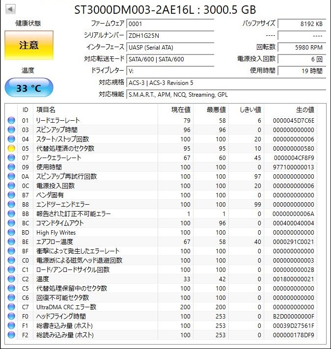Click the 生の値 column header
Image resolution: width=331 pixels, height=349 pixels.
tap(290, 110)
